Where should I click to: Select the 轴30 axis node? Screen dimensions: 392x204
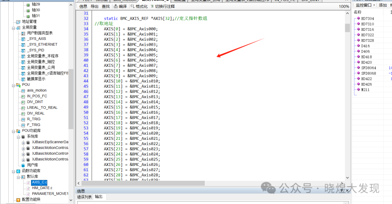tap(36, 10)
